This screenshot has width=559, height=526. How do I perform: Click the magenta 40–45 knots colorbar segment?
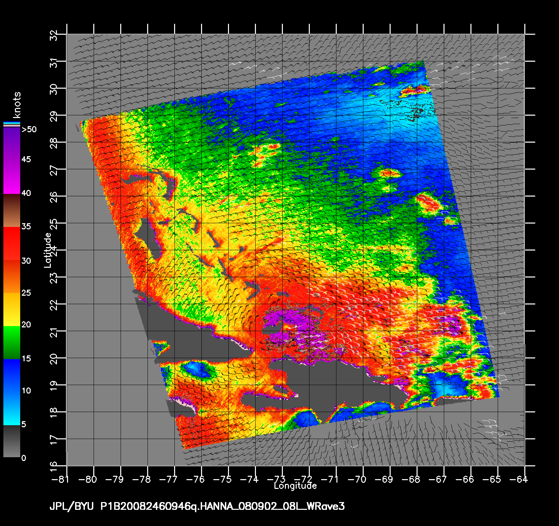coord(12,177)
